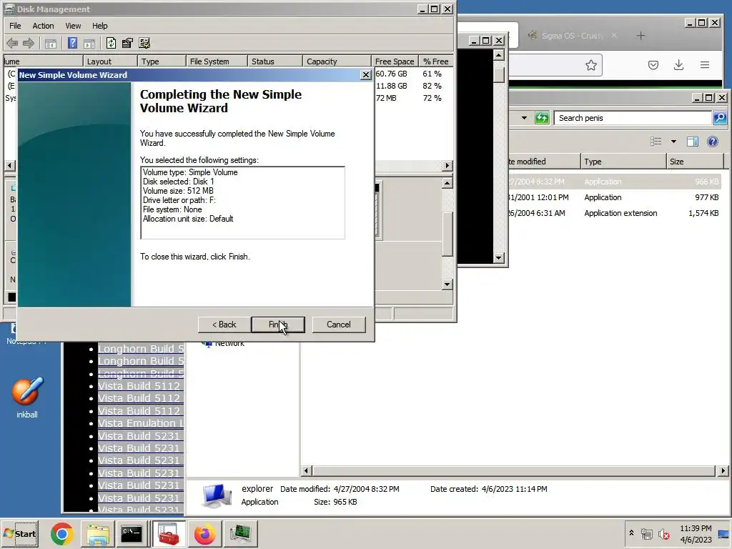Go back a step with < Back
Image resolution: width=732 pixels, height=549 pixels.
[x=224, y=325]
